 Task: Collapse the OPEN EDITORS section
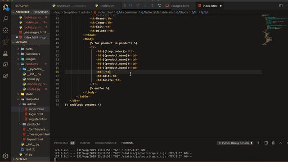pos(31,12)
